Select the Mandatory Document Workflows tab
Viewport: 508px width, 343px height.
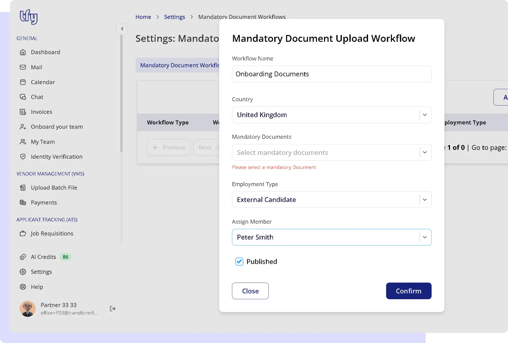tap(179, 65)
